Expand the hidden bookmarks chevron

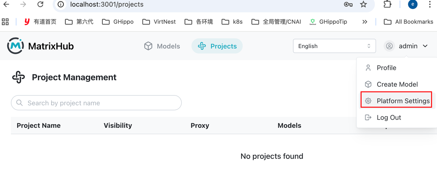tap(365, 22)
